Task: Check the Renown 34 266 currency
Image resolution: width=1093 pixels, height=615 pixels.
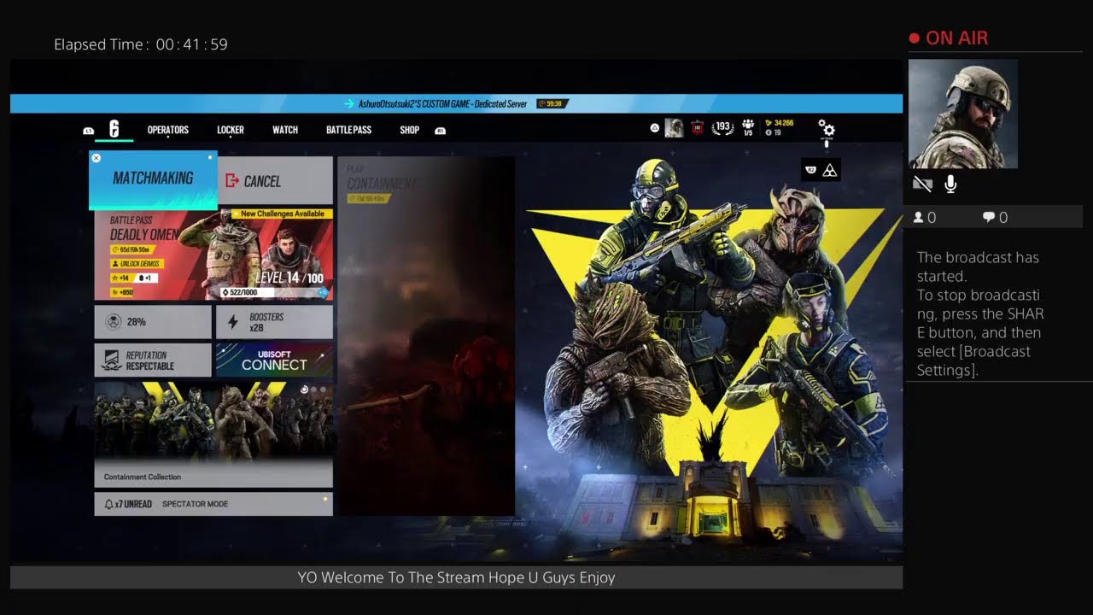Action: point(779,123)
